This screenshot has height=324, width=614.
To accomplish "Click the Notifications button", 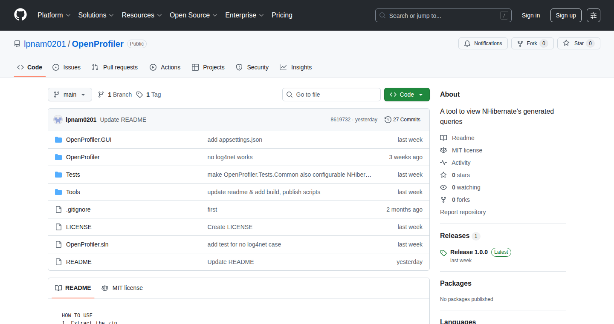I will pyautogui.click(x=483, y=43).
